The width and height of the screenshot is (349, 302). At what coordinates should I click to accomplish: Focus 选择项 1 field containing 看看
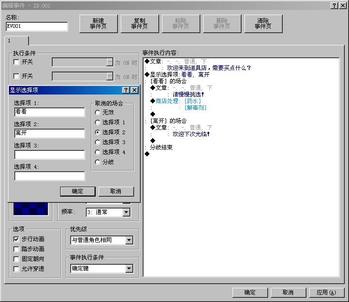pos(49,112)
